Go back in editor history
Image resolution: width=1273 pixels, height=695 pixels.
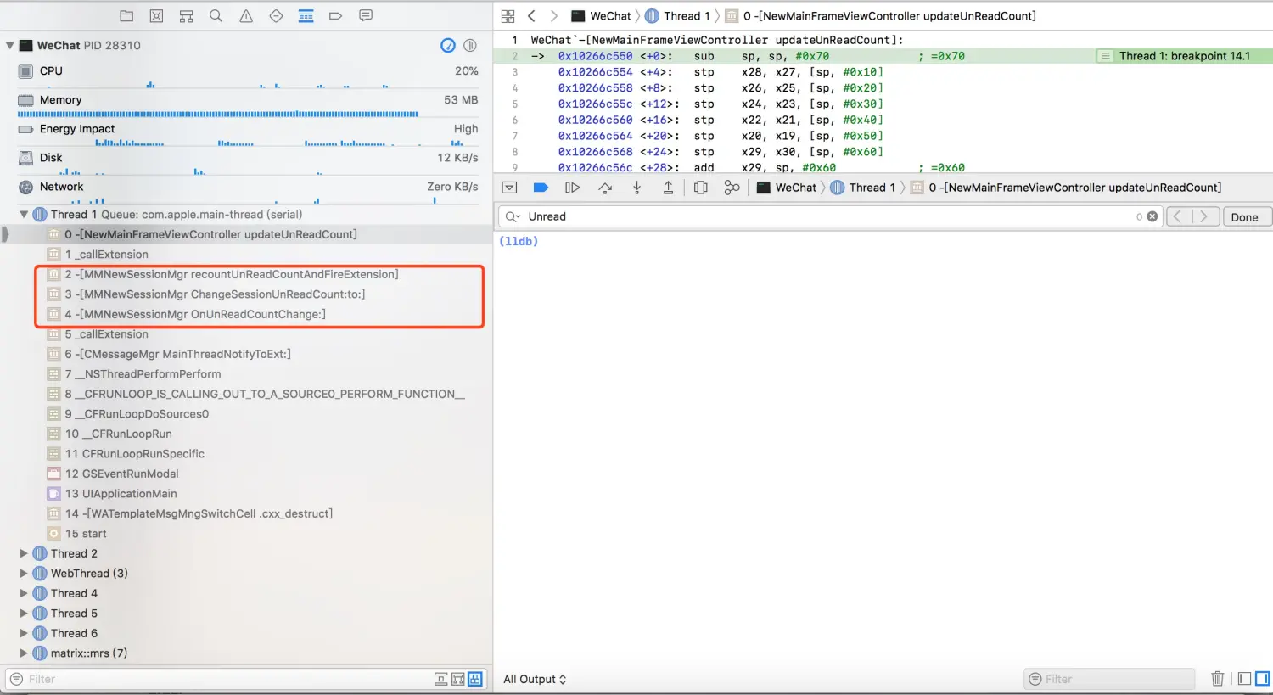click(531, 15)
